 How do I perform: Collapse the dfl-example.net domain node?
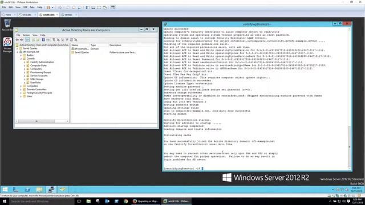point(18,52)
